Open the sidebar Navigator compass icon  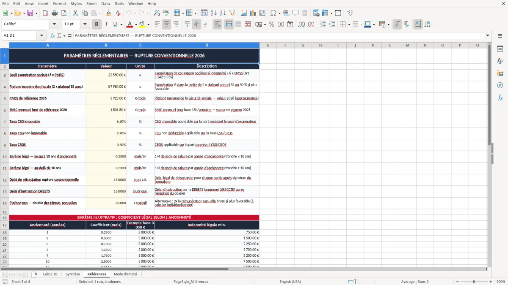click(x=500, y=85)
